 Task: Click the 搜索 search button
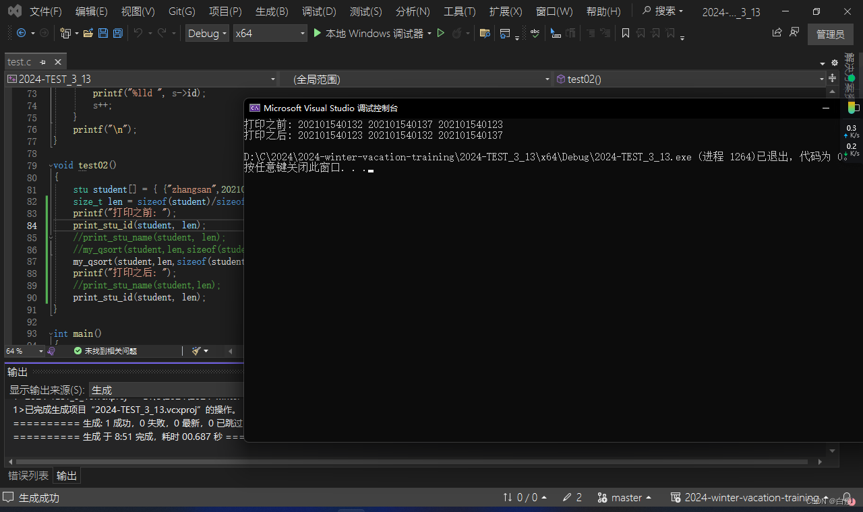click(662, 11)
